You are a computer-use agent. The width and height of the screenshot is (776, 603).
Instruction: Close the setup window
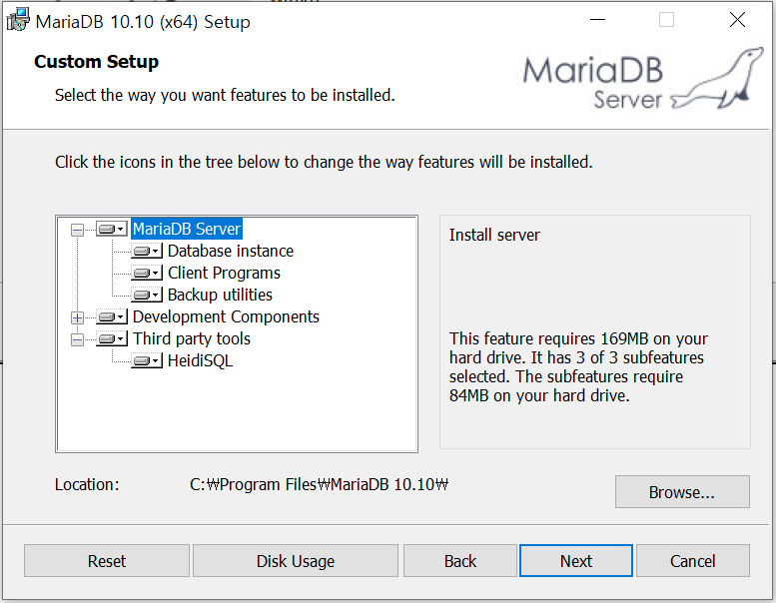737,20
